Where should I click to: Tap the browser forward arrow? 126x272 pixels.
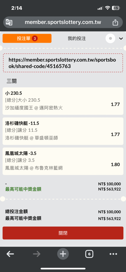point(37,254)
